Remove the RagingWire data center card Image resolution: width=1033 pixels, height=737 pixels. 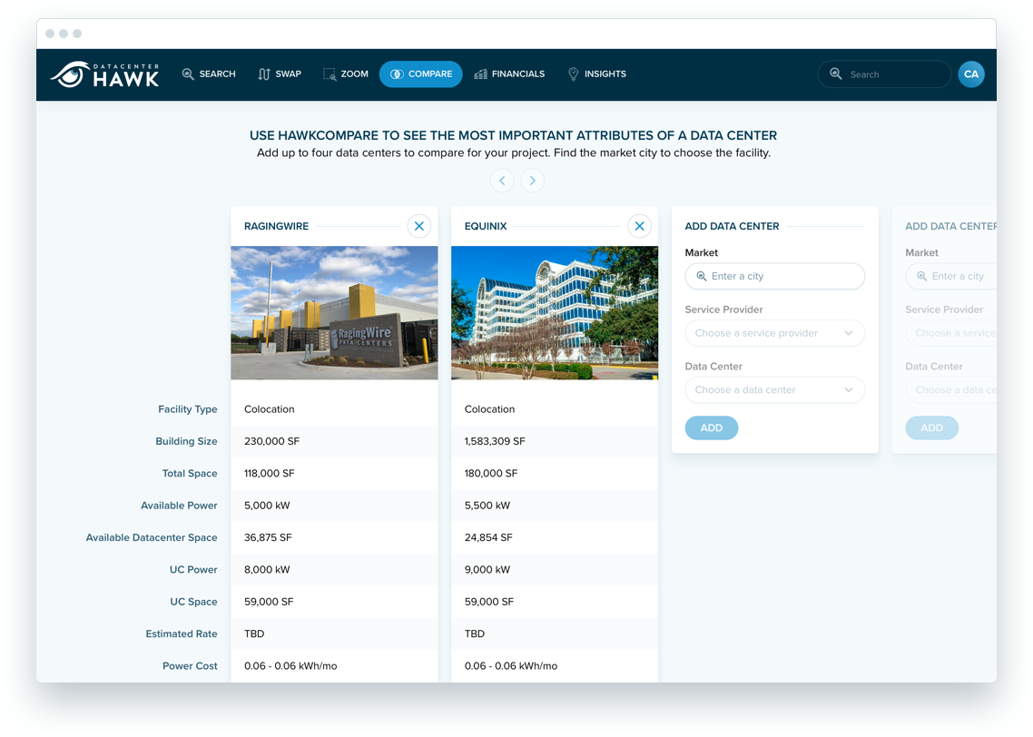419,226
